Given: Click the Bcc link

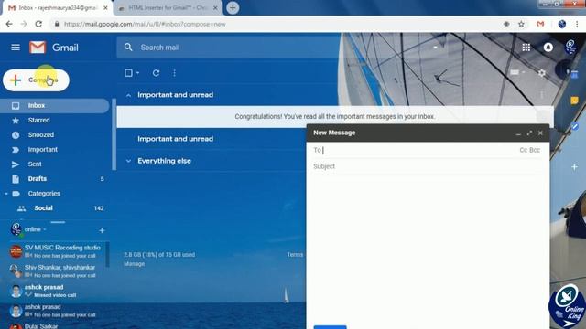Looking at the screenshot, I should (x=535, y=150).
